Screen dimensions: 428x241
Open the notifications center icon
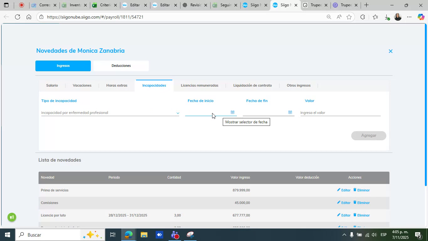pos(419,235)
